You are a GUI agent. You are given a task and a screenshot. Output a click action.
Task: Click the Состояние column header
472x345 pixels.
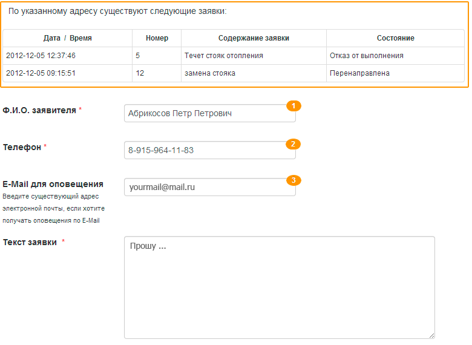click(395, 38)
